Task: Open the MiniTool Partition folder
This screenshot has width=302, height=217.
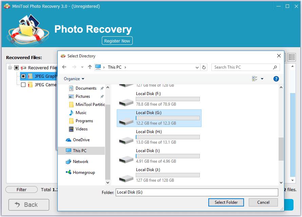Action: (87, 105)
